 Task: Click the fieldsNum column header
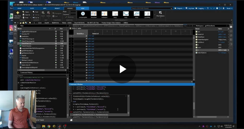80,33
